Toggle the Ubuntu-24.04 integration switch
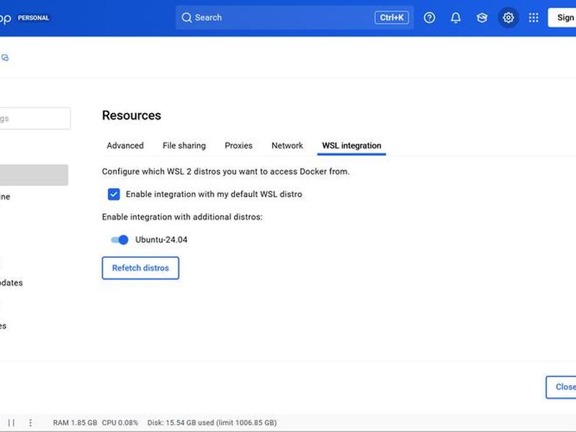 click(120, 240)
